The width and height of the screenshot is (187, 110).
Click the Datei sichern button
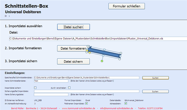click(73, 62)
